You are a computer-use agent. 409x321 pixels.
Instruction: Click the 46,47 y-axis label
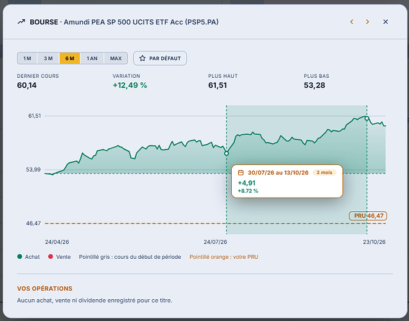33,223
